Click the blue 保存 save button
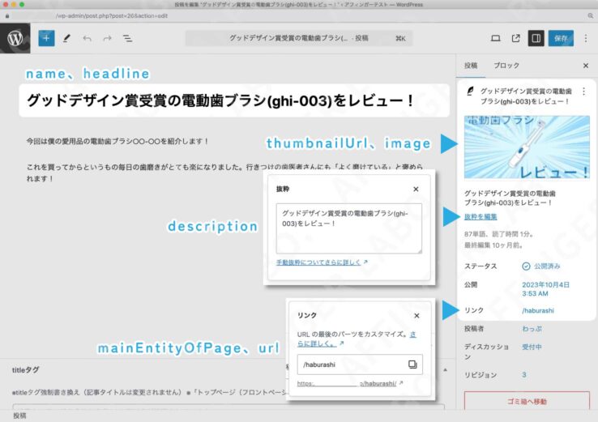Screen dimensions: 598x422 click(561, 38)
